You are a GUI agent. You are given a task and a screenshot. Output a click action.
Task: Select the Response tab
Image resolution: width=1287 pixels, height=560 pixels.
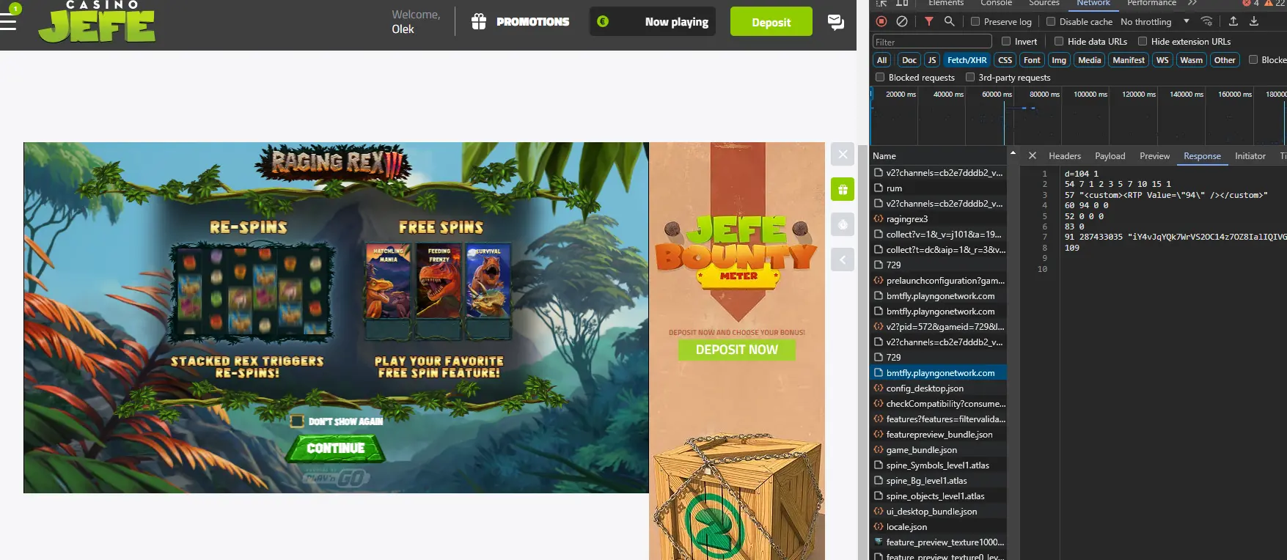point(1202,155)
